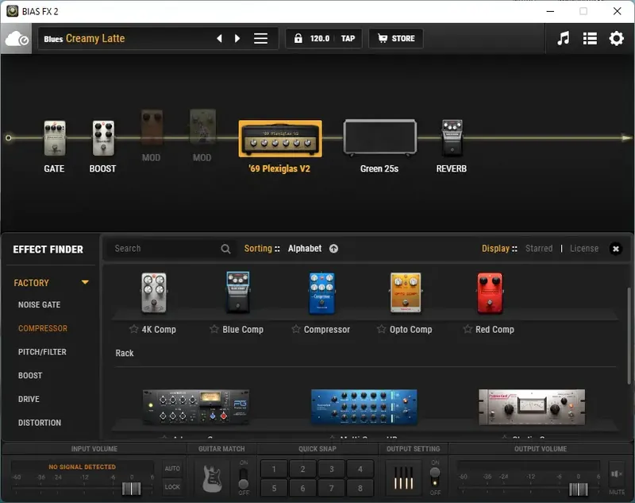
Task: Open the music/jam track panel icon
Action: (564, 37)
